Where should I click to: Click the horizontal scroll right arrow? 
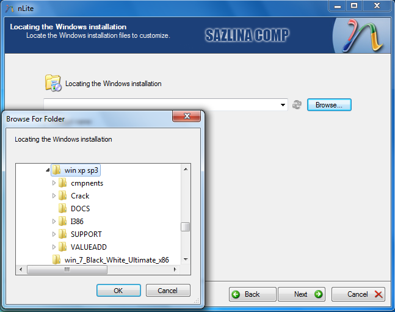point(175,269)
